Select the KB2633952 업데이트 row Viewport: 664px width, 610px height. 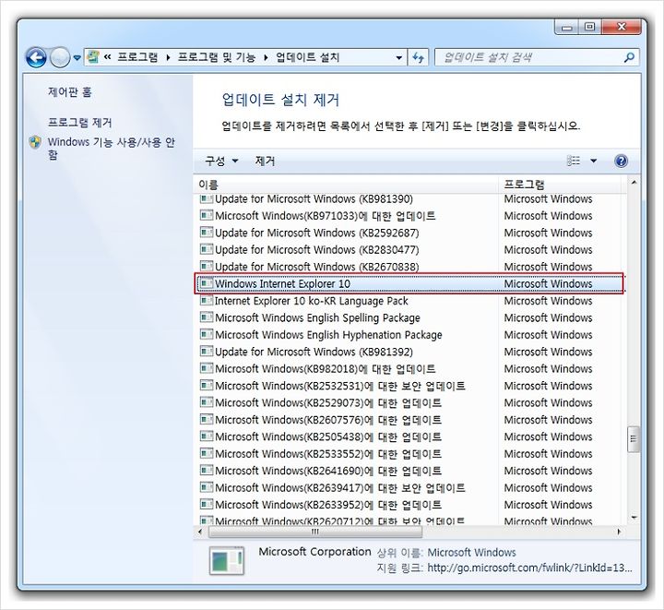coord(409,505)
